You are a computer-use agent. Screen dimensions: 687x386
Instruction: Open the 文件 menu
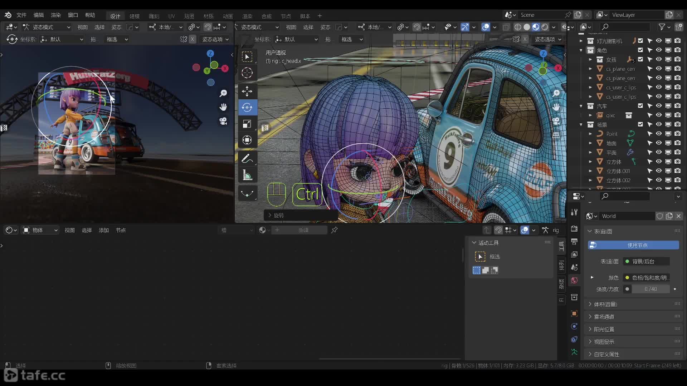pos(21,15)
